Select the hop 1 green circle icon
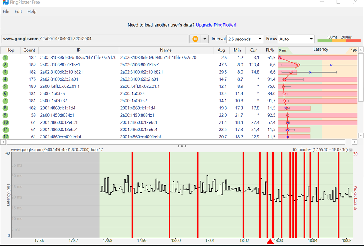The image size is (364, 246). [5, 58]
